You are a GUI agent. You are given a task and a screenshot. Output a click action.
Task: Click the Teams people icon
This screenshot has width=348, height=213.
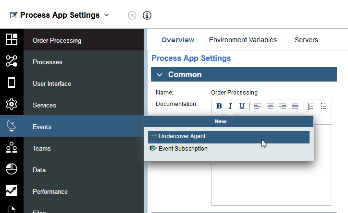[x=12, y=148]
